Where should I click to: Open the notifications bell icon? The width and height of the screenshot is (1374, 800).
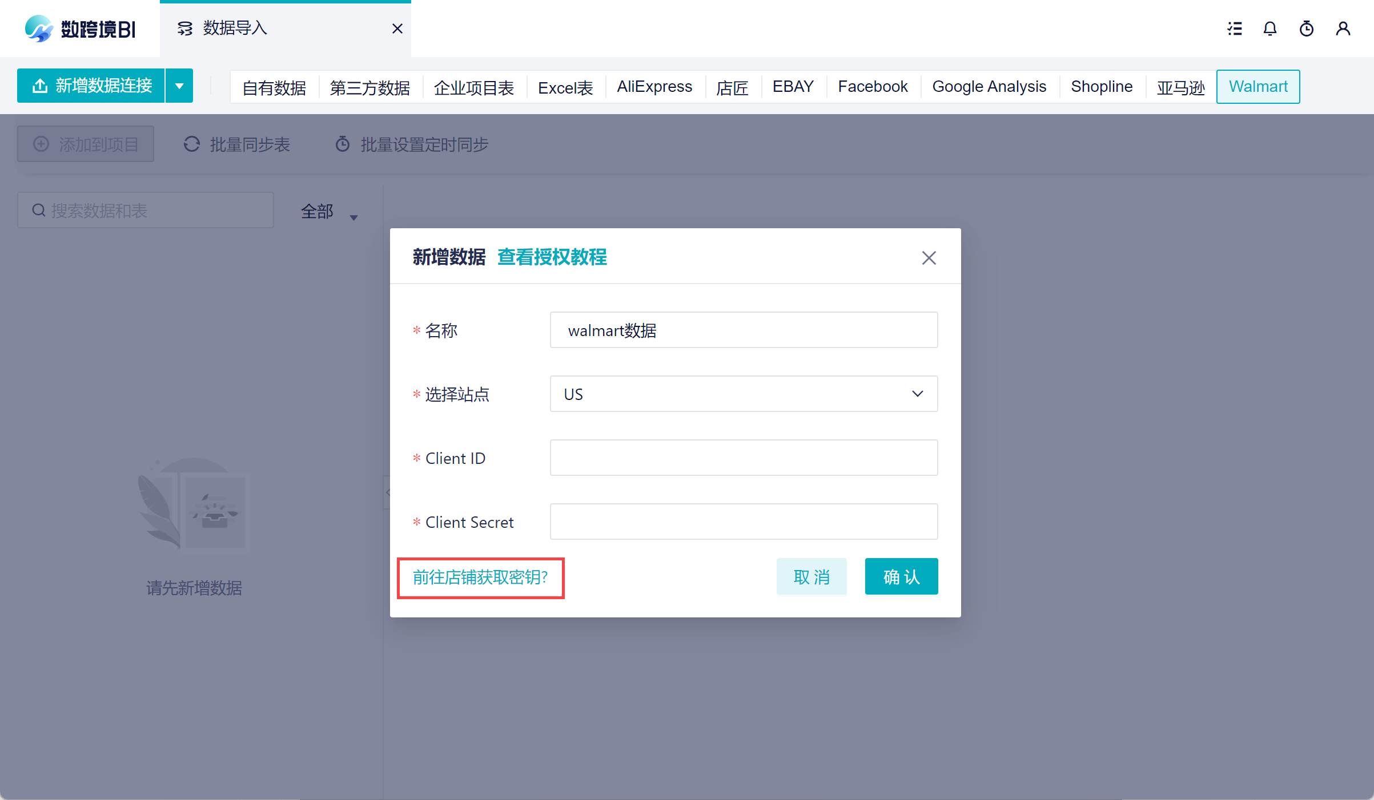click(x=1270, y=29)
